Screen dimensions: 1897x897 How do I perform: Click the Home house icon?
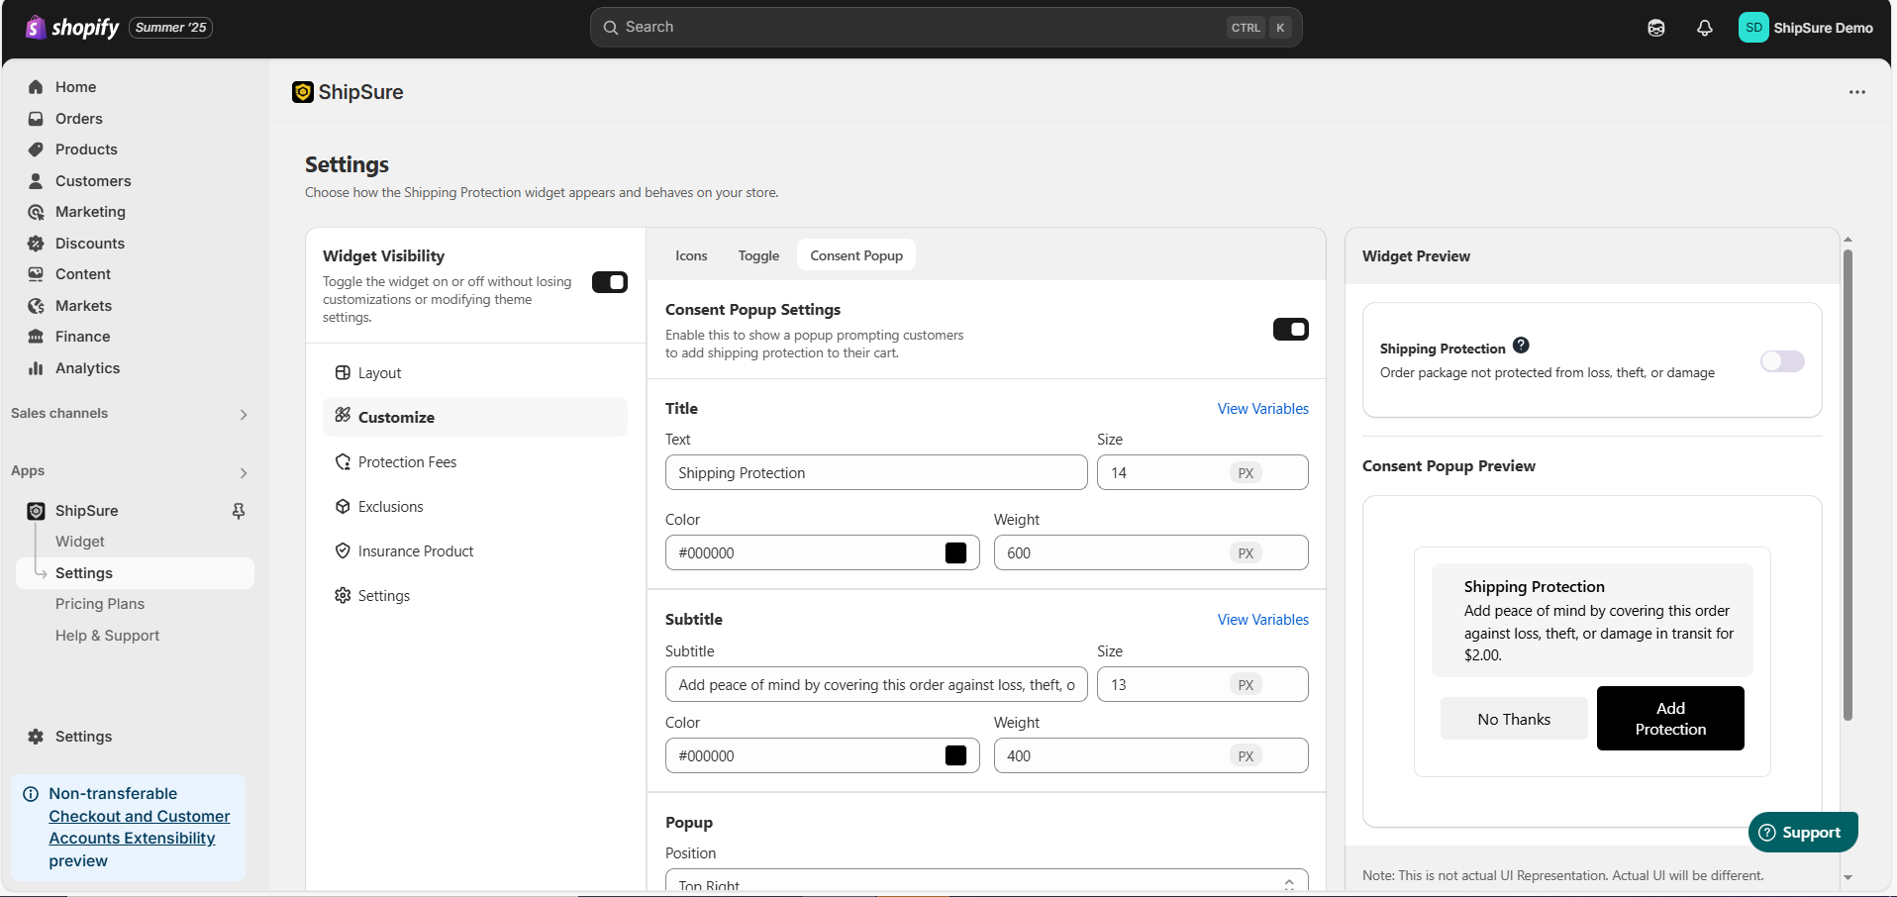[36, 87]
